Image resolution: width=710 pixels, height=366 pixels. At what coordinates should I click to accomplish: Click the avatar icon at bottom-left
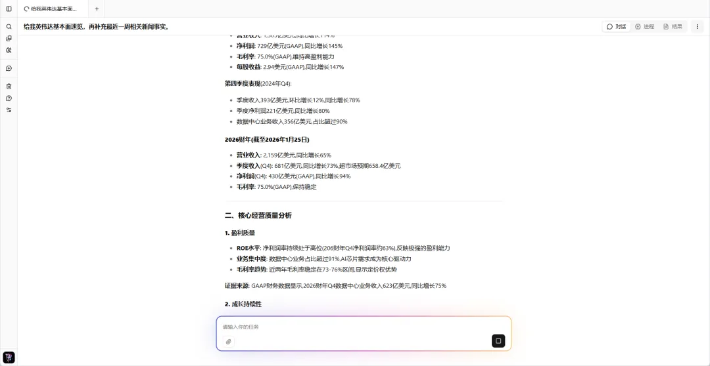point(9,357)
